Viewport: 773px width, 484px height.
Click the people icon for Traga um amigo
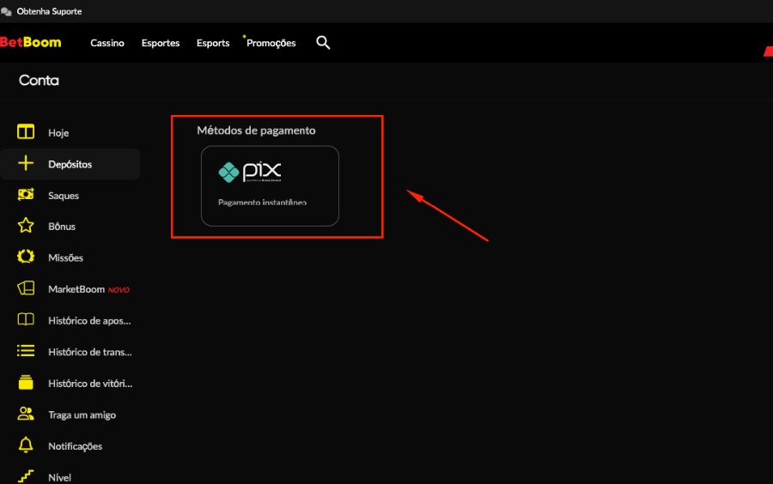(26, 414)
